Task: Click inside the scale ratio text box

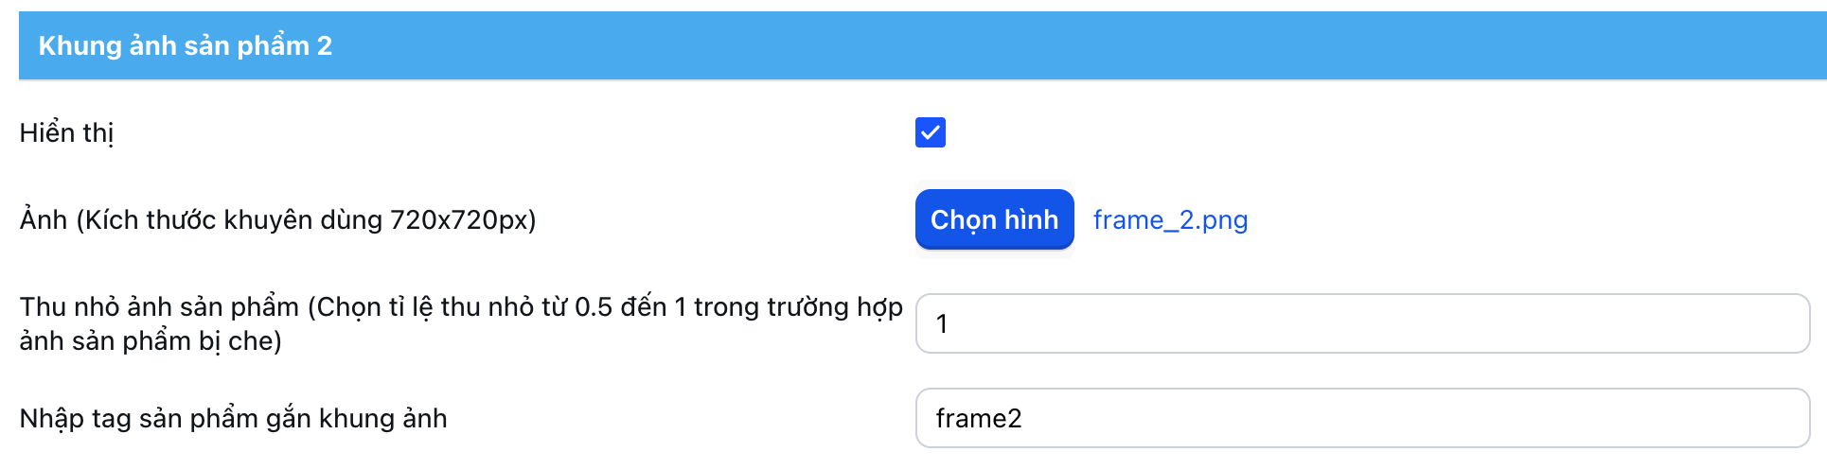Action: (x=1361, y=323)
